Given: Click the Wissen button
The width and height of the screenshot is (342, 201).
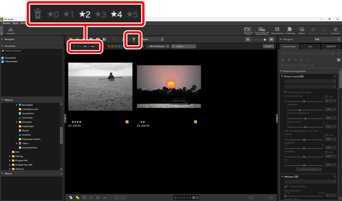Looking at the screenshot, I should [268, 46].
